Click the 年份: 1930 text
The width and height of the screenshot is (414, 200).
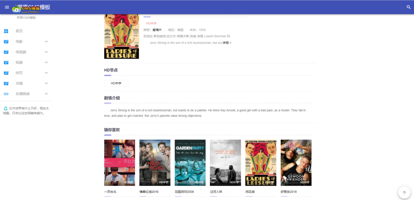[198, 30]
